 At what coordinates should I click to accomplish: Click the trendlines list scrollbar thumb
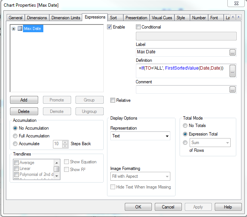(57, 169)
